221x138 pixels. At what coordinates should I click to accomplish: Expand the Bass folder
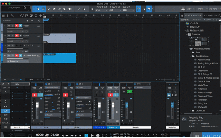tap(191, 53)
